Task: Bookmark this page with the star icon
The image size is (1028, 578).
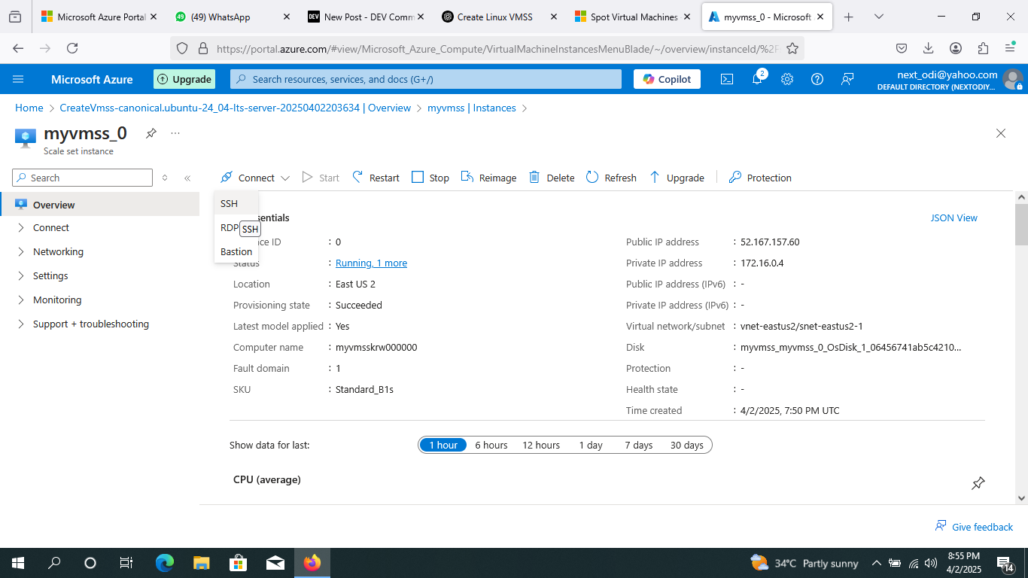Action: pyautogui.click(x=792, y=48)
